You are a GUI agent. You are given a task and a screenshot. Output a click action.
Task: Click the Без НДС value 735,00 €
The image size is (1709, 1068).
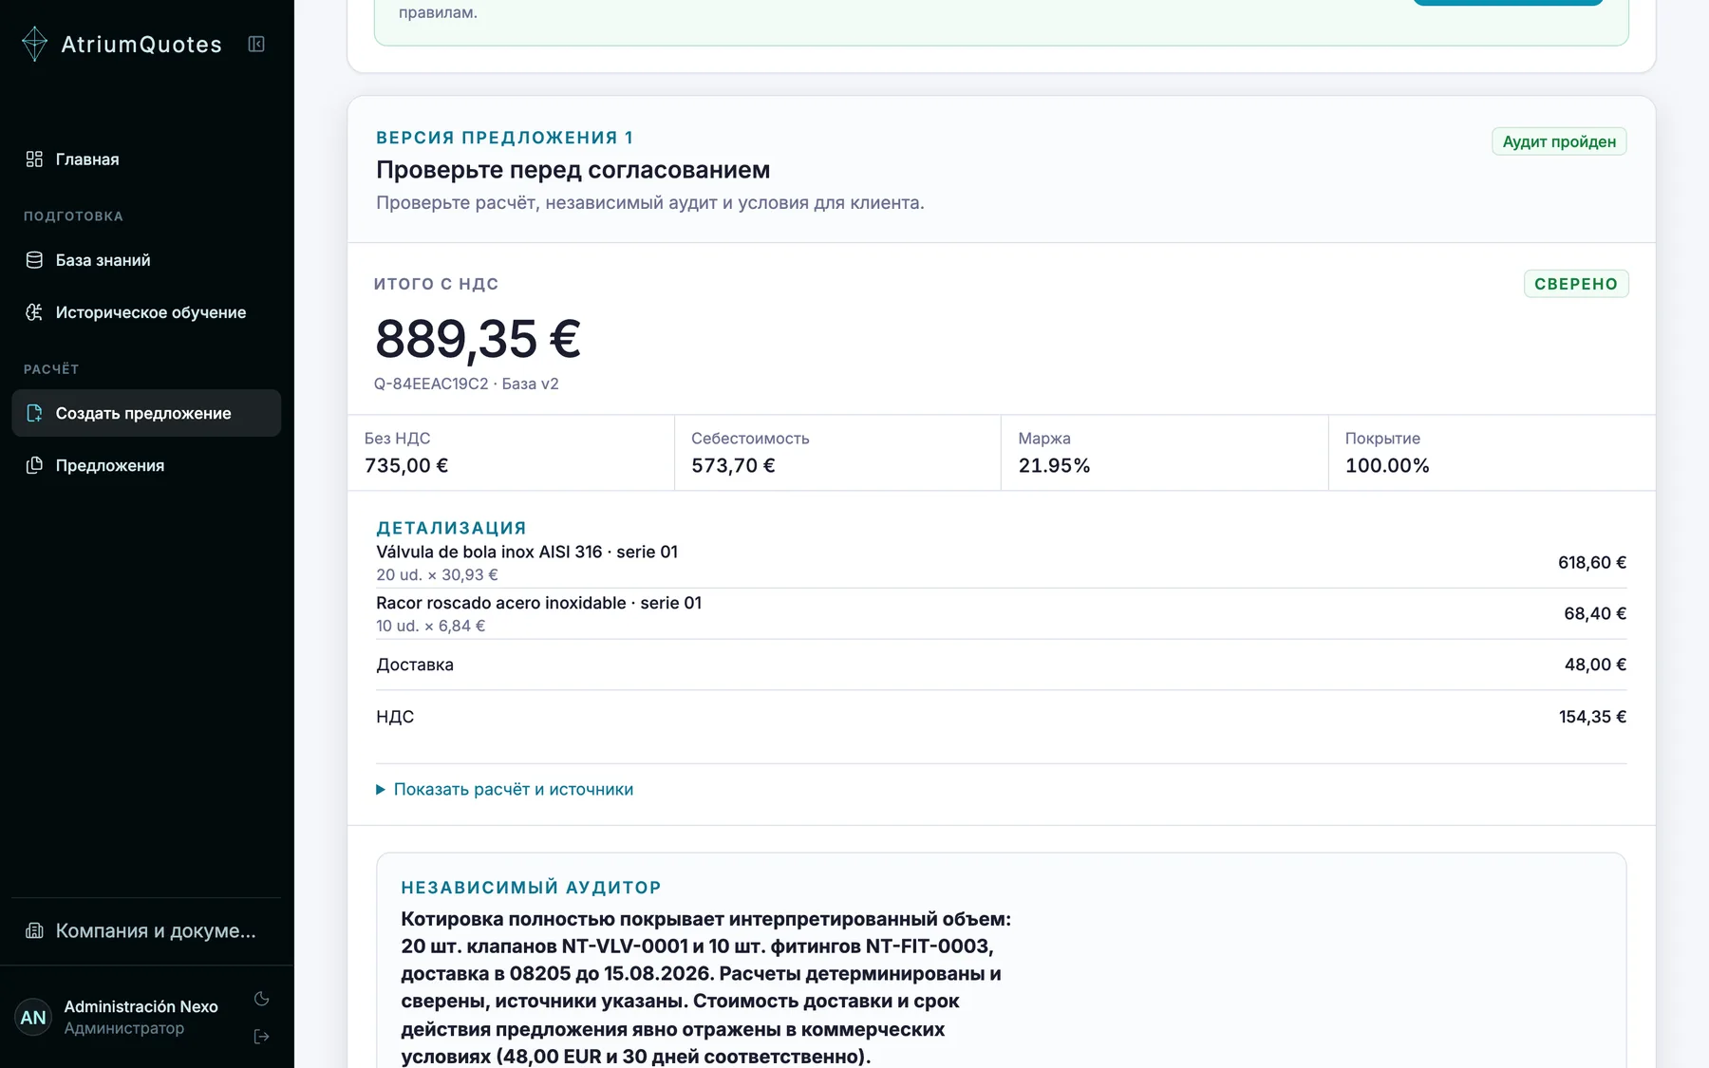(406, 465)
